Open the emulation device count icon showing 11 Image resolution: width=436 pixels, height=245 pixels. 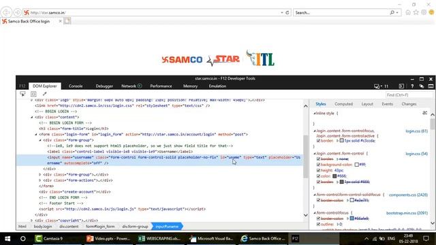tap(381, 86)
